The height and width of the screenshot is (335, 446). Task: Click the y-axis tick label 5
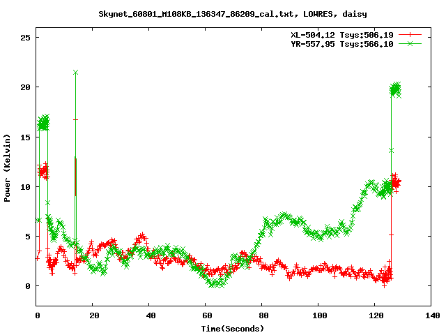click(28, 237)
